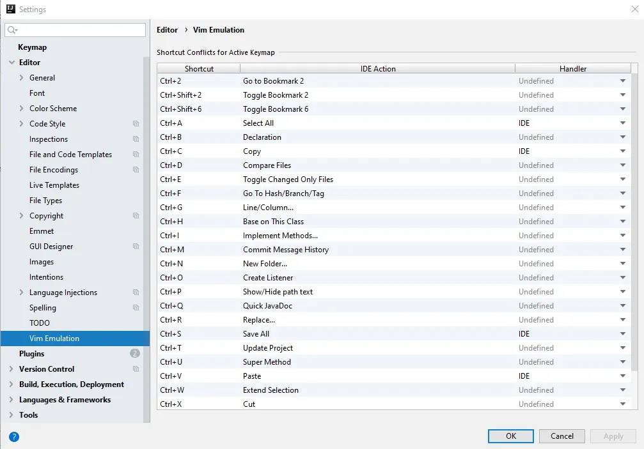Expand Languages & Frameworks section
The height and width of the screenshot is (449, 644).
pyautogui.click(x=11, y=400)
